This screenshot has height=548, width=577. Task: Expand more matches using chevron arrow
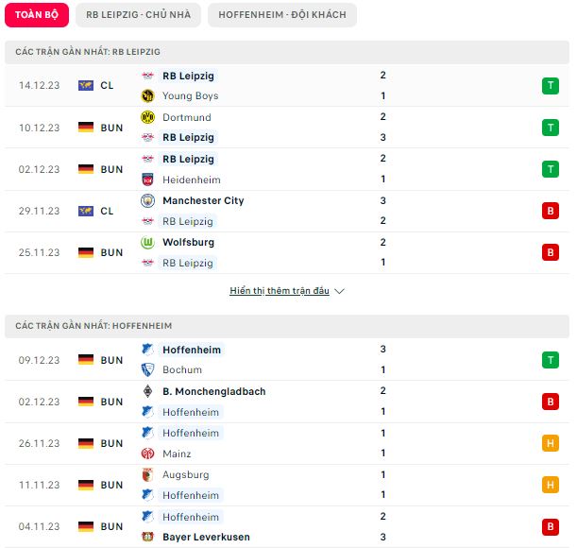tap(339, 291)
